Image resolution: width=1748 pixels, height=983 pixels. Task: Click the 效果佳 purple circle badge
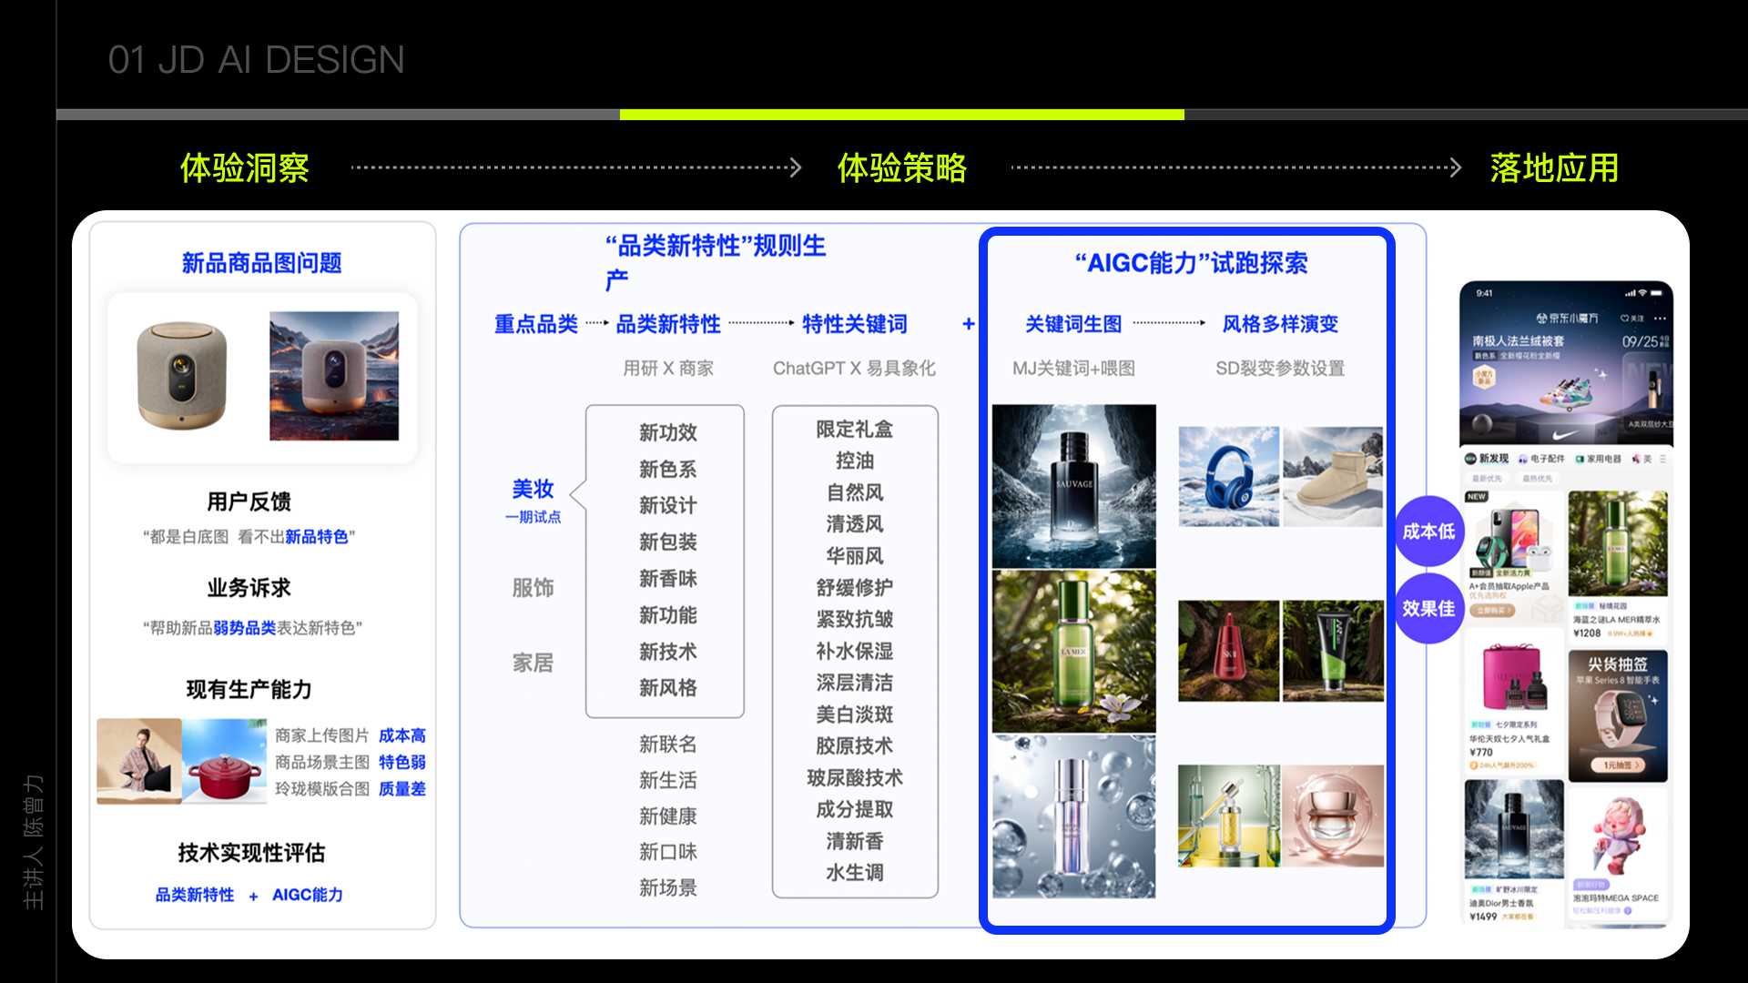coord(1428,608)
